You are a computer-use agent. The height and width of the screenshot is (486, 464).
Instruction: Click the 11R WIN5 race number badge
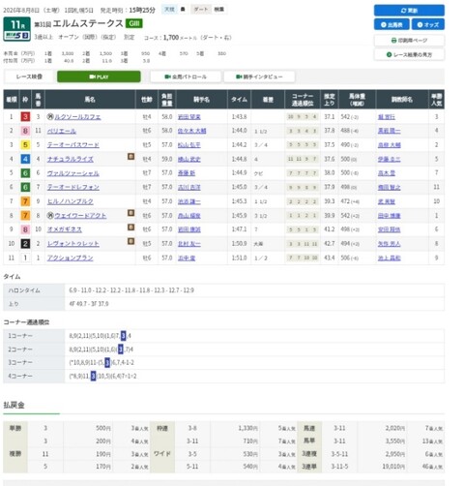click(17, 29)
